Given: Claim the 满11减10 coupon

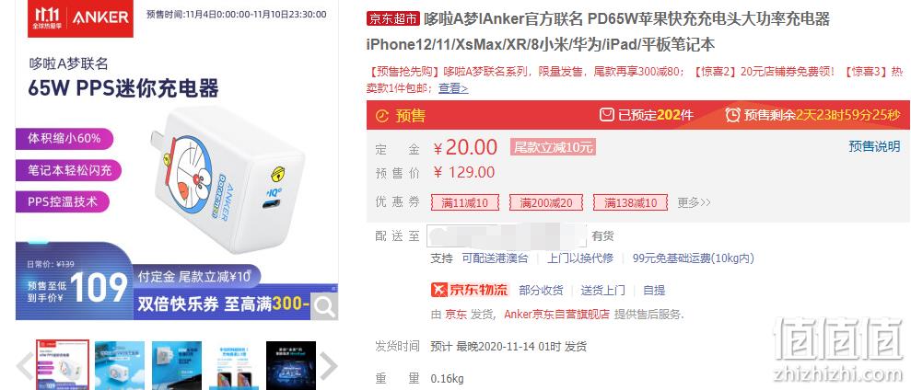Looking at the screenshot, I should [x=464, y=202].
